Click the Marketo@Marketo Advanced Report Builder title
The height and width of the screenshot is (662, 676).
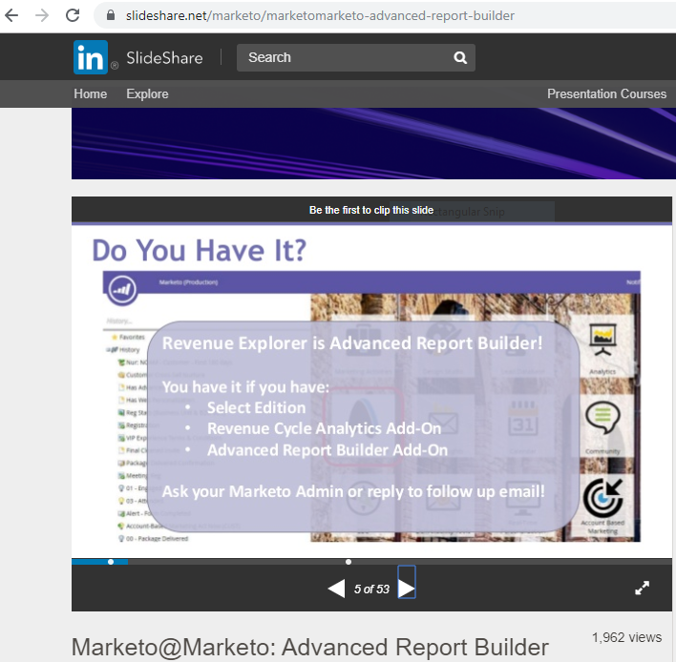click(310, 647)
